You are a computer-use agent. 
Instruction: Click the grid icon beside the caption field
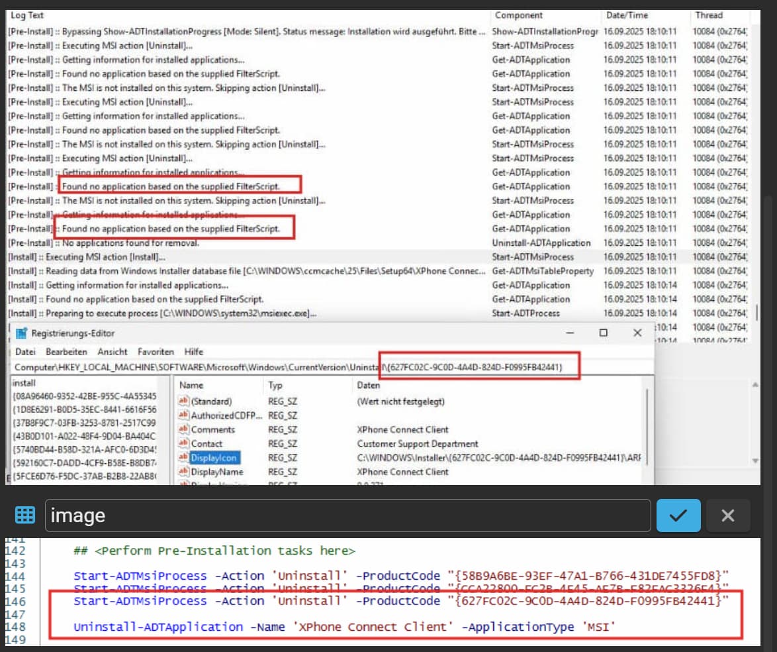pos(24,515)
